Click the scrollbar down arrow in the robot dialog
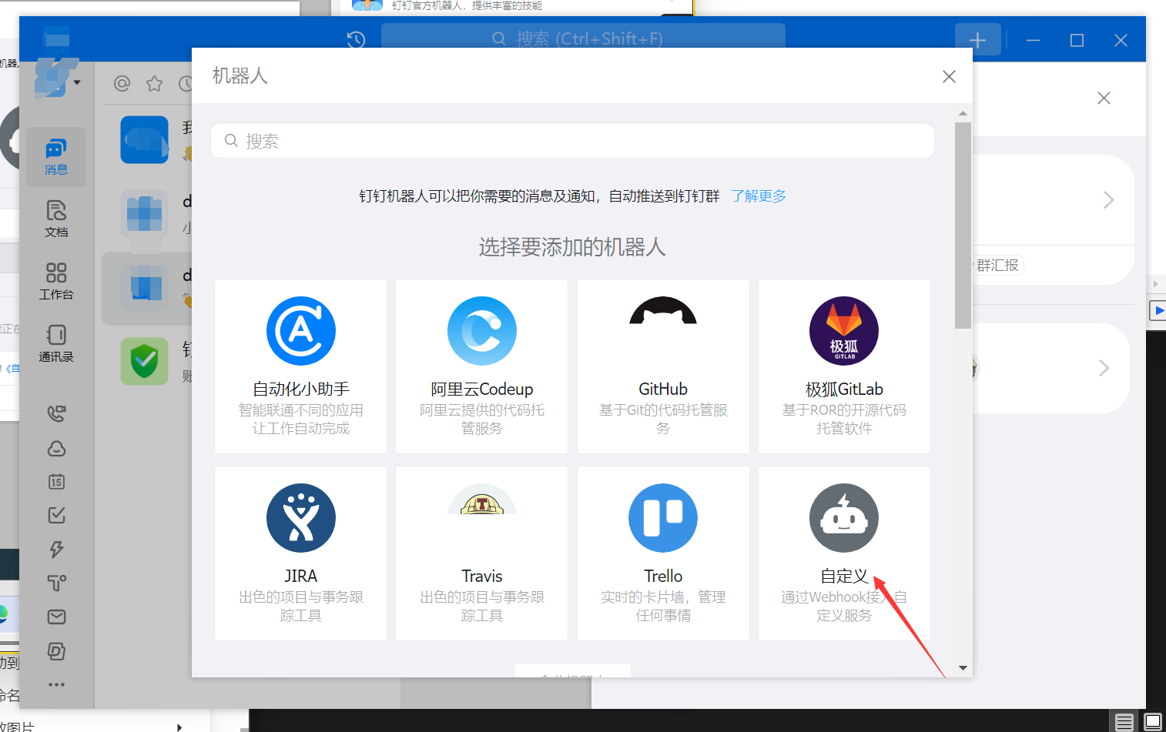The height and width of the screenshot is (732, 1166). (963, 668)
